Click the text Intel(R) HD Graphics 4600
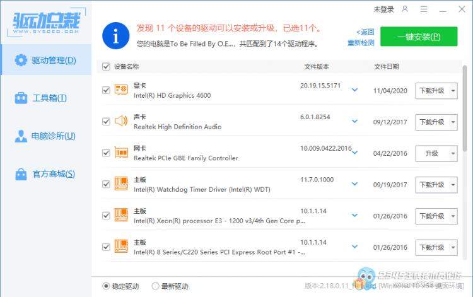Viewport: 473px width, 297px height. coord(172,95)
